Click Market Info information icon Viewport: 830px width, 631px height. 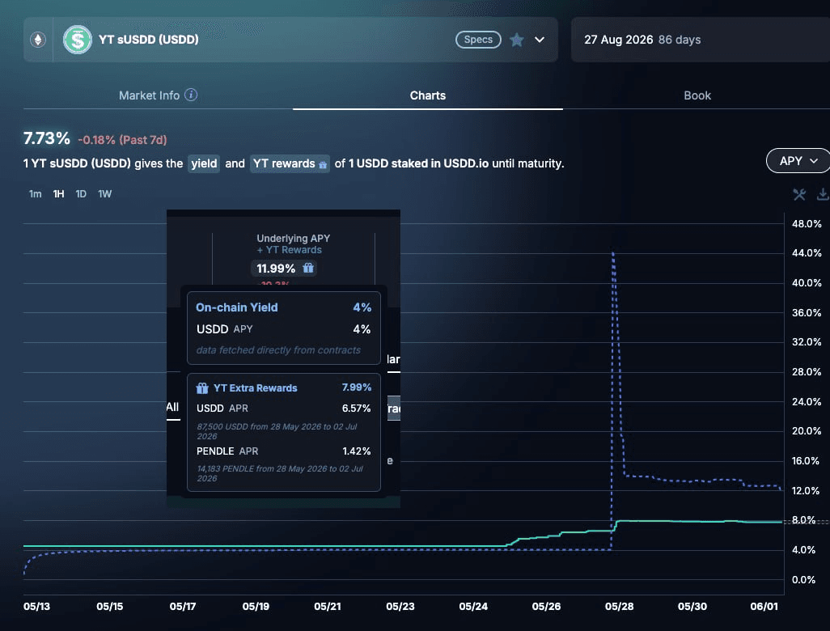(x=191, y=95)
